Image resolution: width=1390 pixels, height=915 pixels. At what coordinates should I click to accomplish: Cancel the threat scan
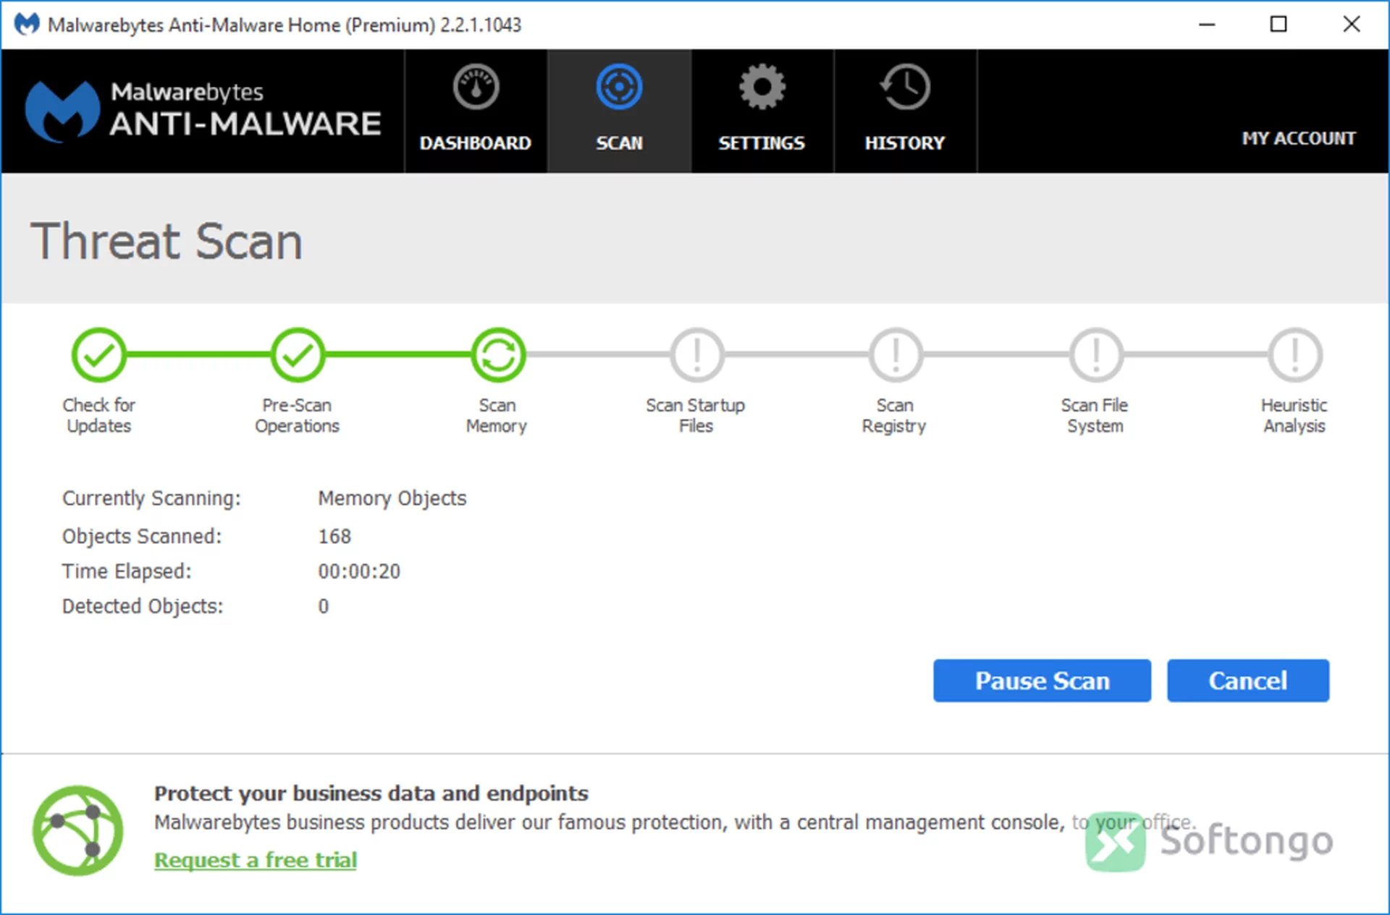click(x=1248, y=681)
